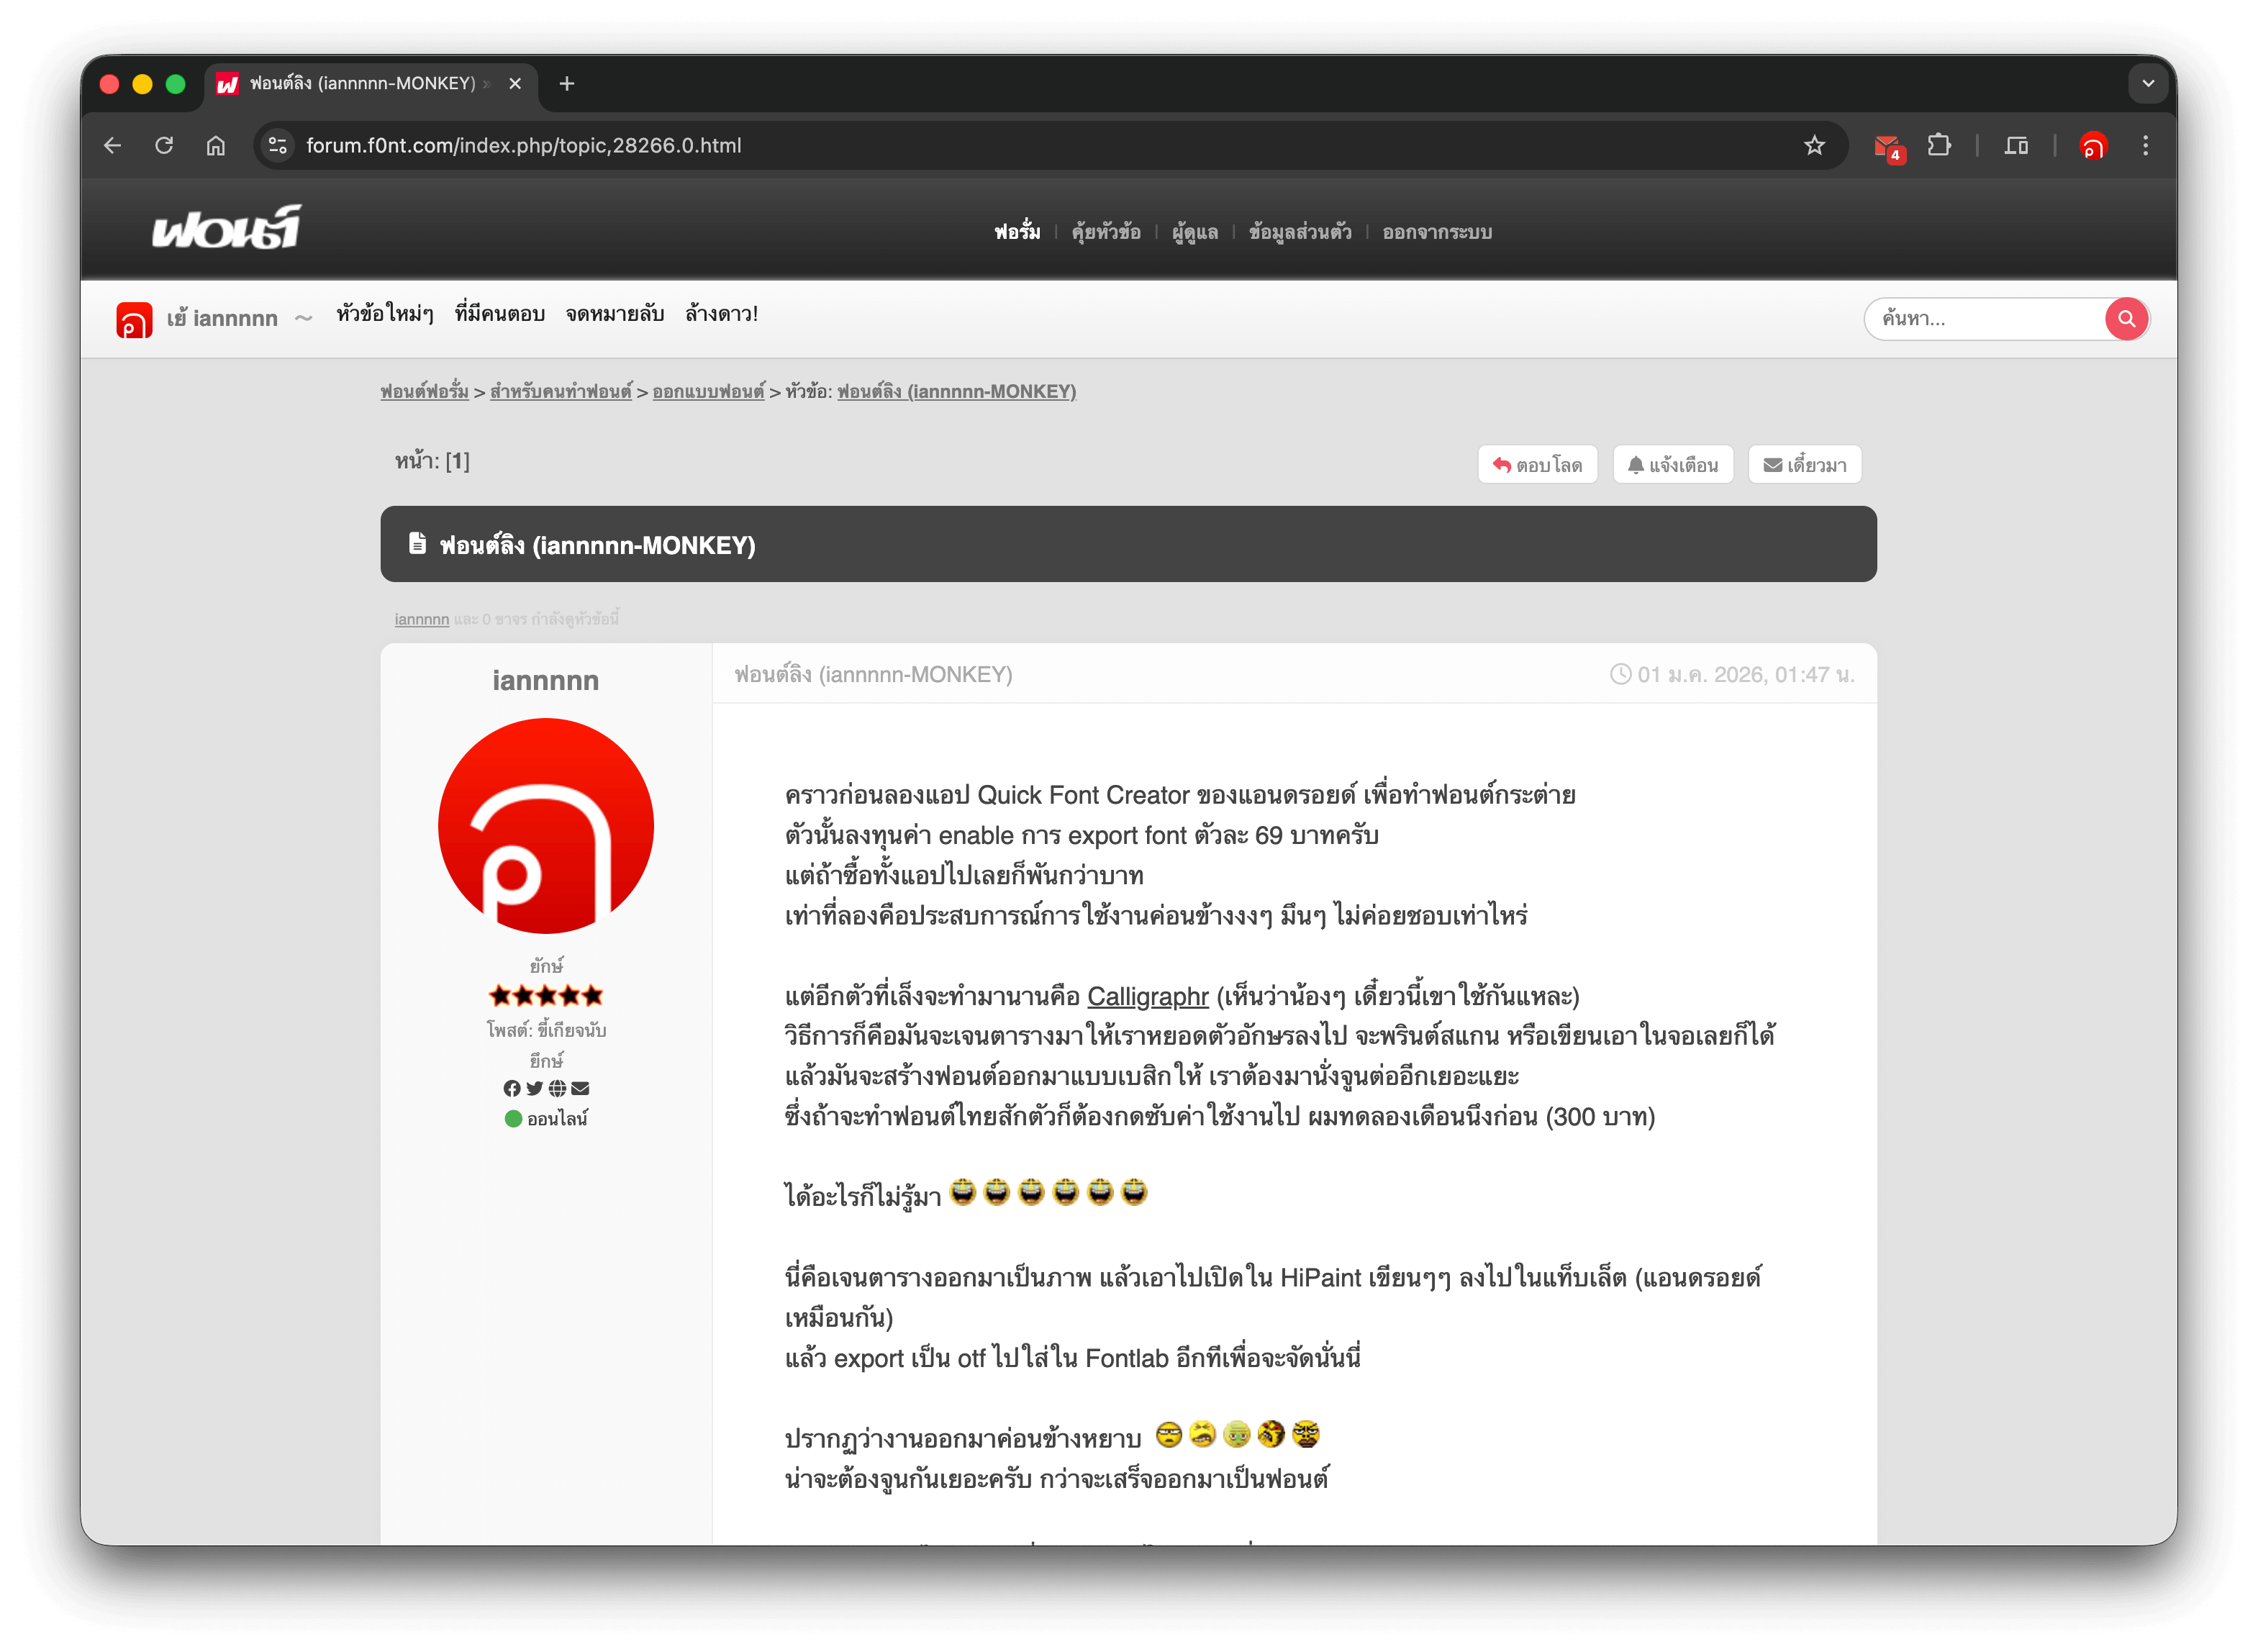Click iannnnn's red circular avatar image

[546, 826]
